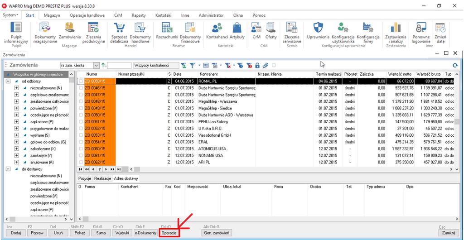Open the Magazyn menu
Image resolution: width=464 pixels, height=240 pixels.
pyautogui.click(x=52, y=15)
